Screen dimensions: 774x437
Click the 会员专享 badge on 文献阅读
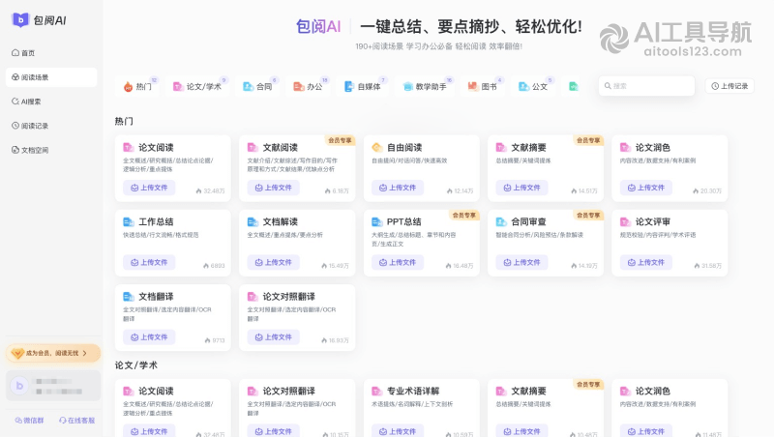coord(341,140)
